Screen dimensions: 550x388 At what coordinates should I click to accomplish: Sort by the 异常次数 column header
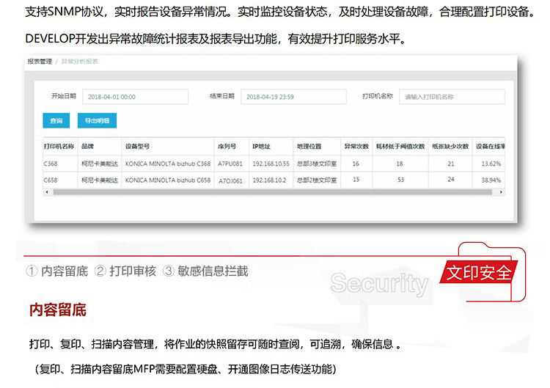pos(356,146)
